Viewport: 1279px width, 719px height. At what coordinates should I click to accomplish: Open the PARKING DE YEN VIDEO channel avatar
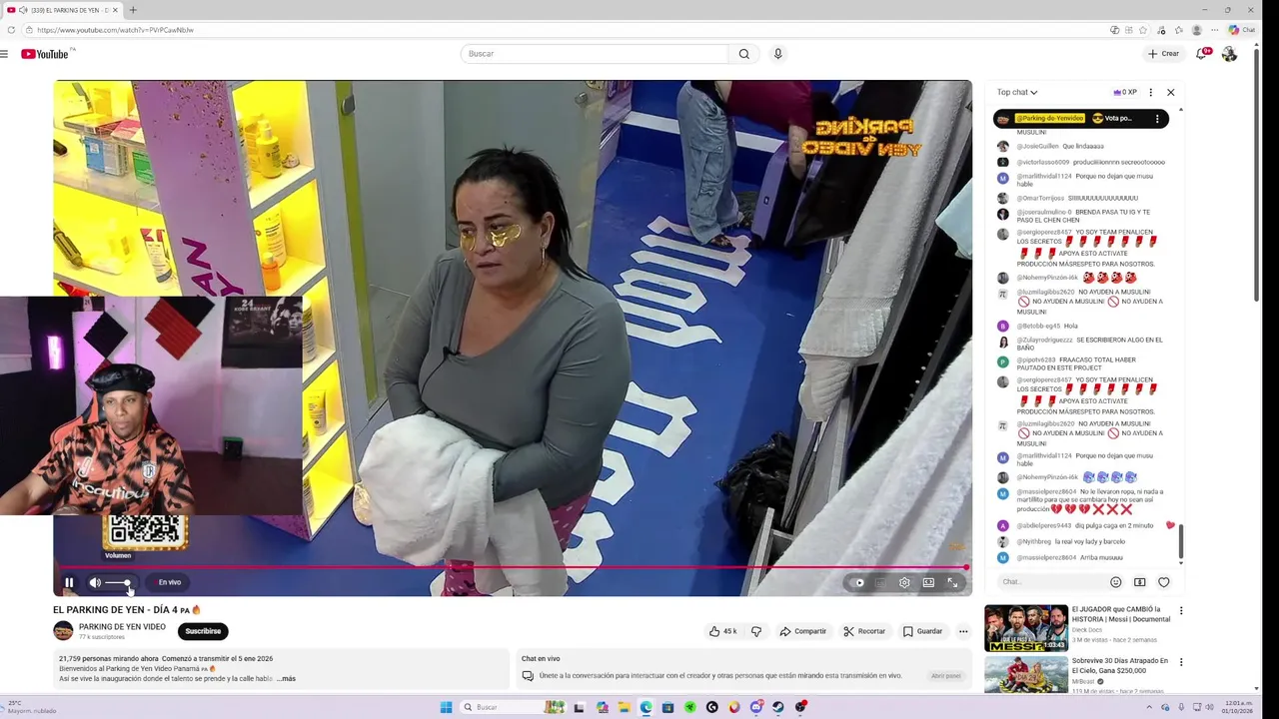coord(63,631)
